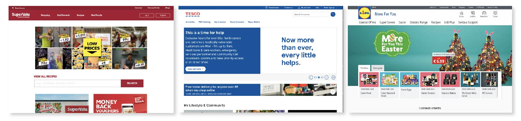The width and height of the screenshot is (521, 121).
Task: Click Lidl Sustainability link
Action: (x=444, y=7)
